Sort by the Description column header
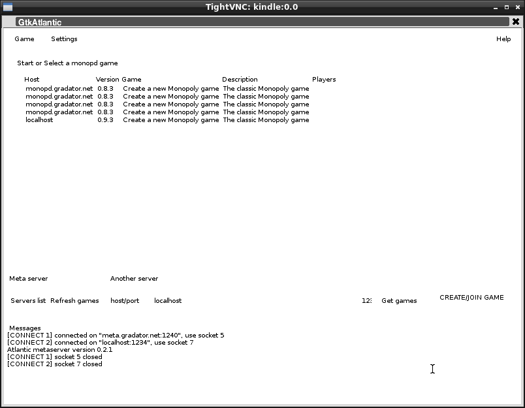Image resolution: width=525 pixels, height=408 pixels. tap(240, 80)
